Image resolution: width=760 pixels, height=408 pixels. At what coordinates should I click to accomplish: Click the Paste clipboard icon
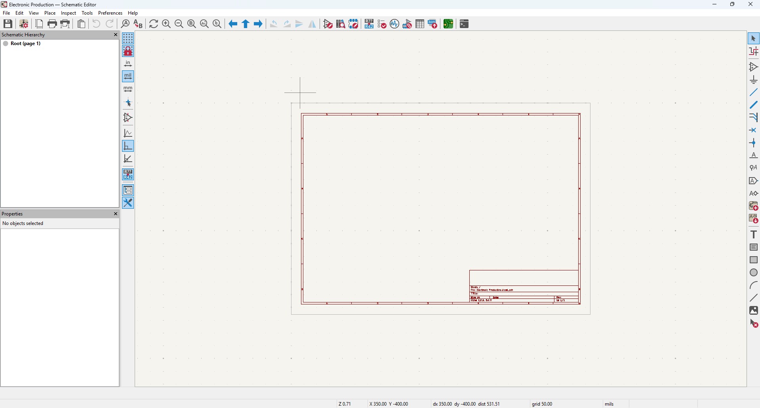click(82, 24)
